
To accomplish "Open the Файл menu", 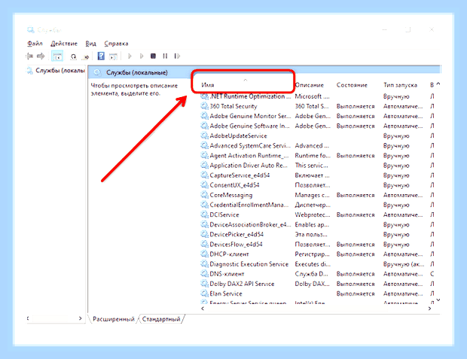I will 35,44.
